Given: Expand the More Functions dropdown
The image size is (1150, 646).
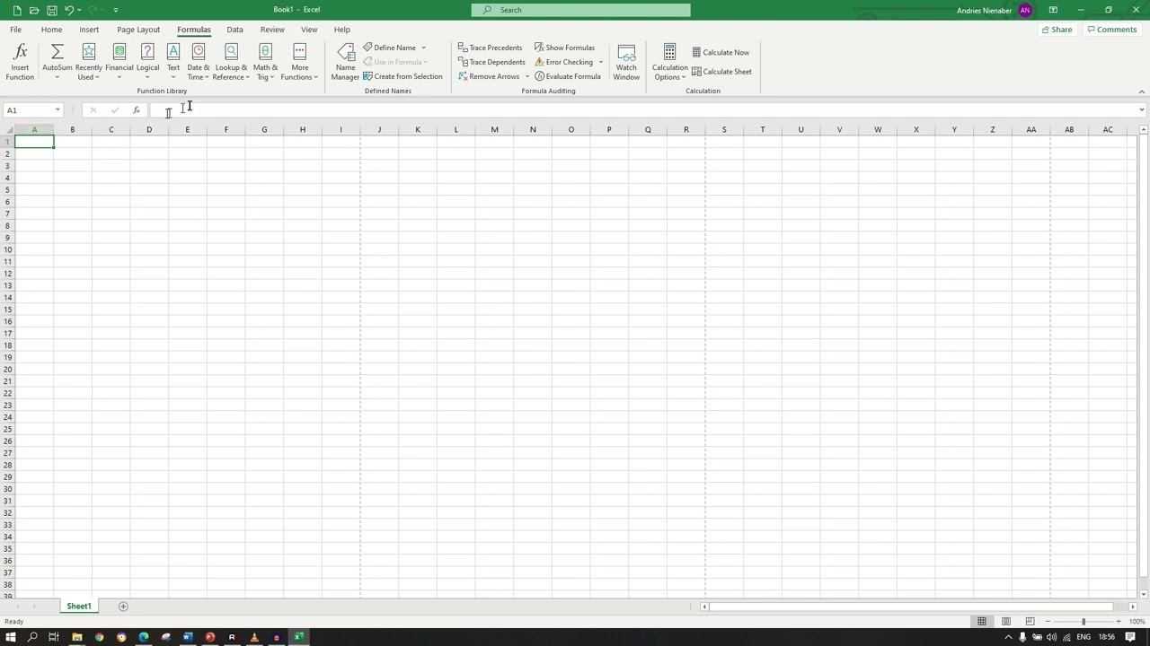Looking at the screenshot, I should (x=299, y=61).
